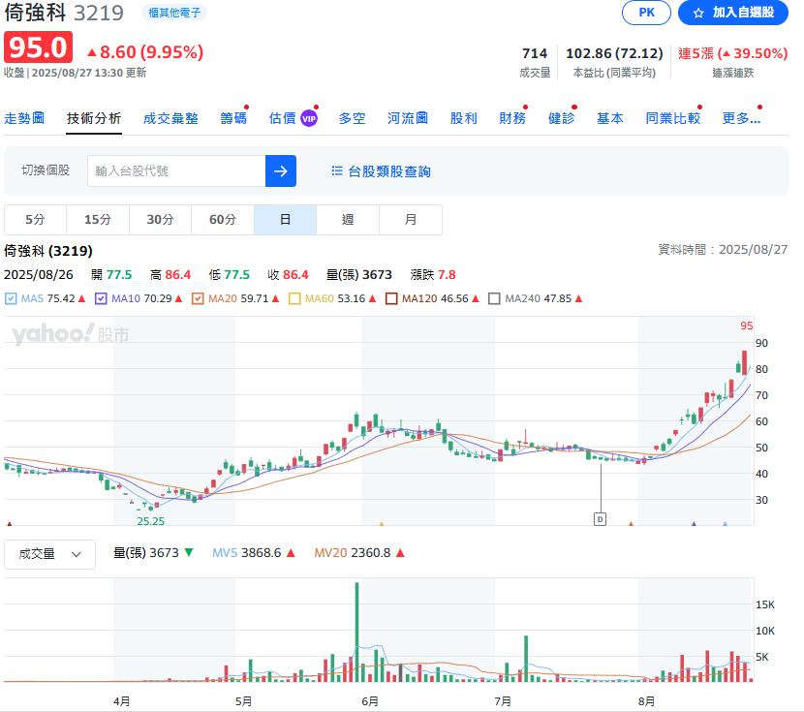Open the 籌碼 tab
The height and width of the screenshot is (712, 804).
tap(233, 118)
